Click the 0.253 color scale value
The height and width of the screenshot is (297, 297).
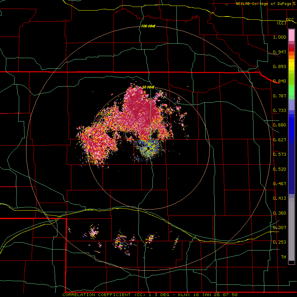click(x=280, y=242)
